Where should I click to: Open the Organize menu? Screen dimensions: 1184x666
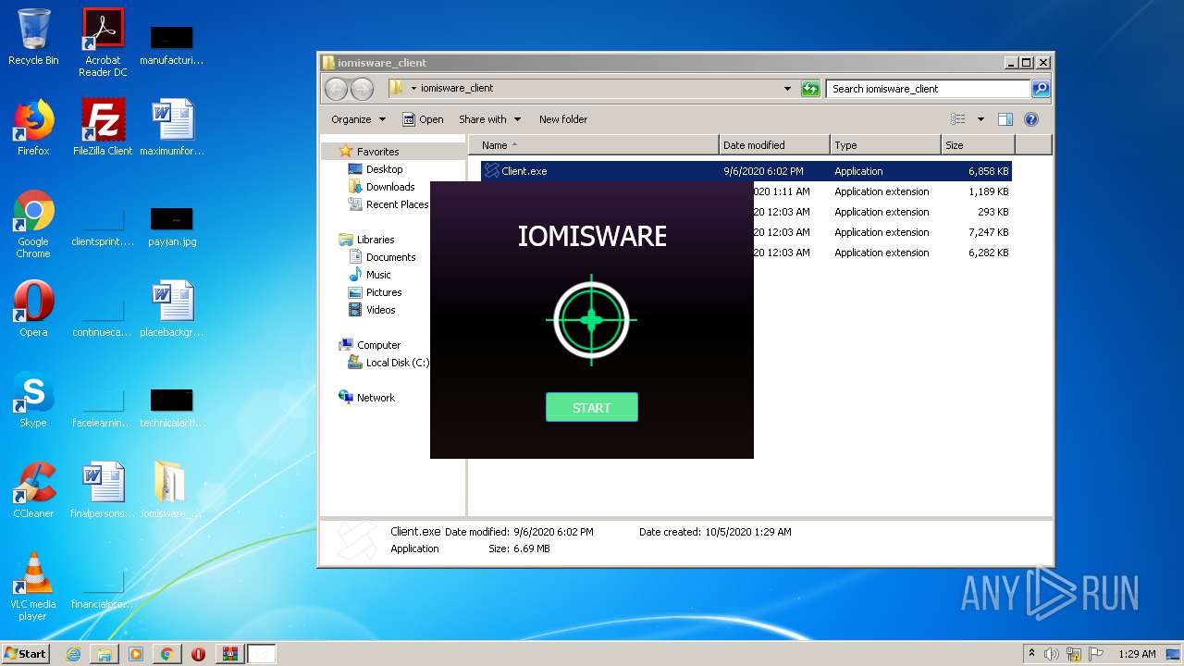tap(358, 119)
